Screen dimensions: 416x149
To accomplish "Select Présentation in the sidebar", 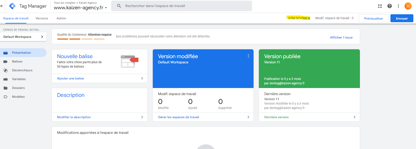I will click(23, 53).
